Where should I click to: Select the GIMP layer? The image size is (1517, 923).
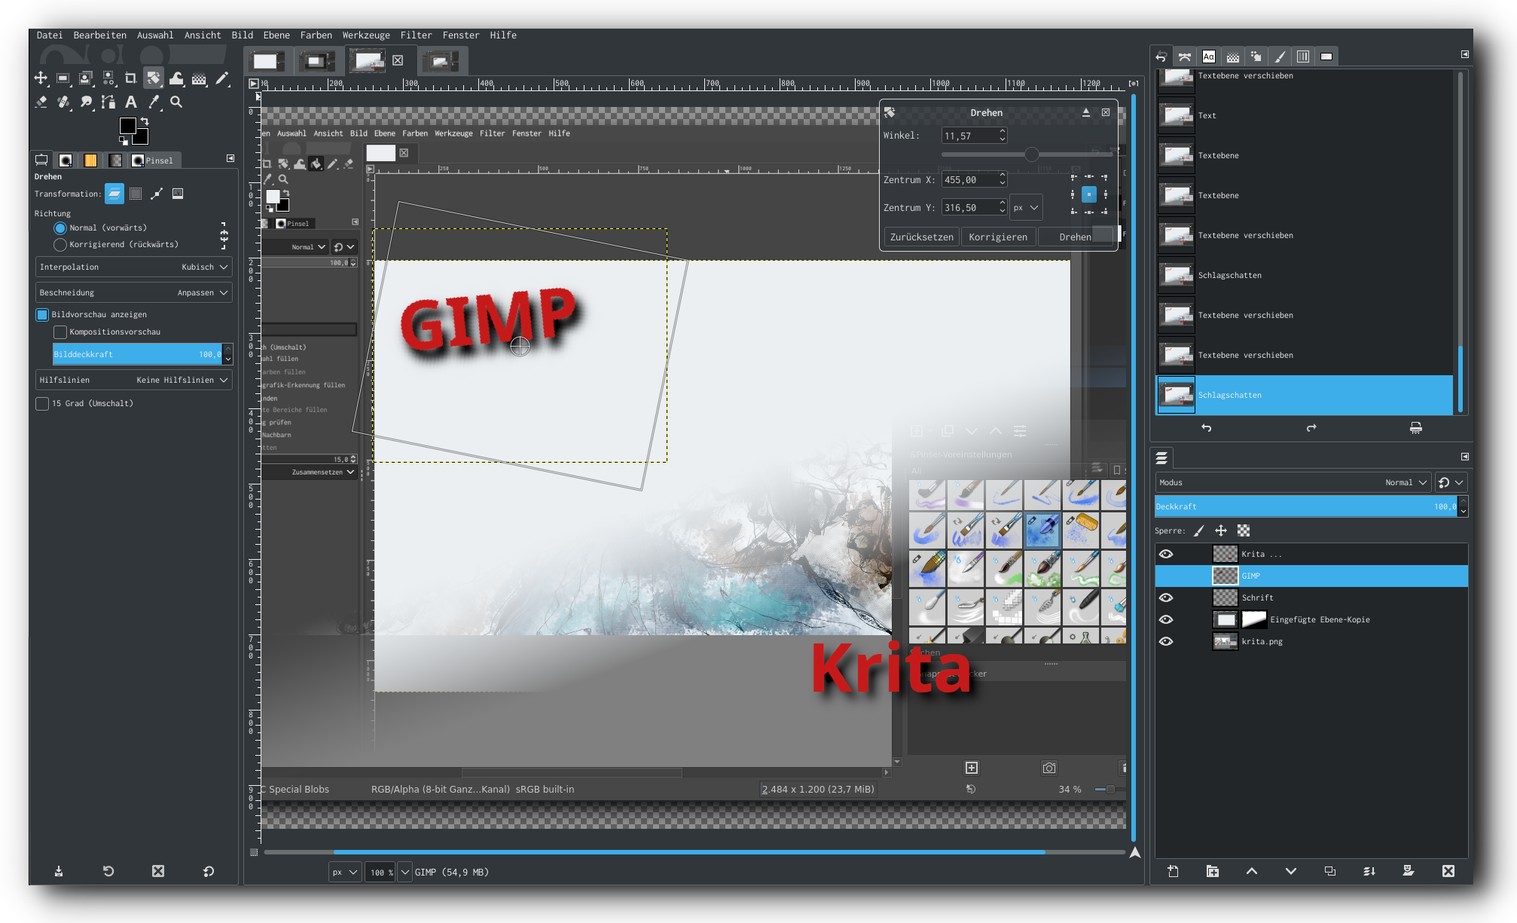point(1311,576)
